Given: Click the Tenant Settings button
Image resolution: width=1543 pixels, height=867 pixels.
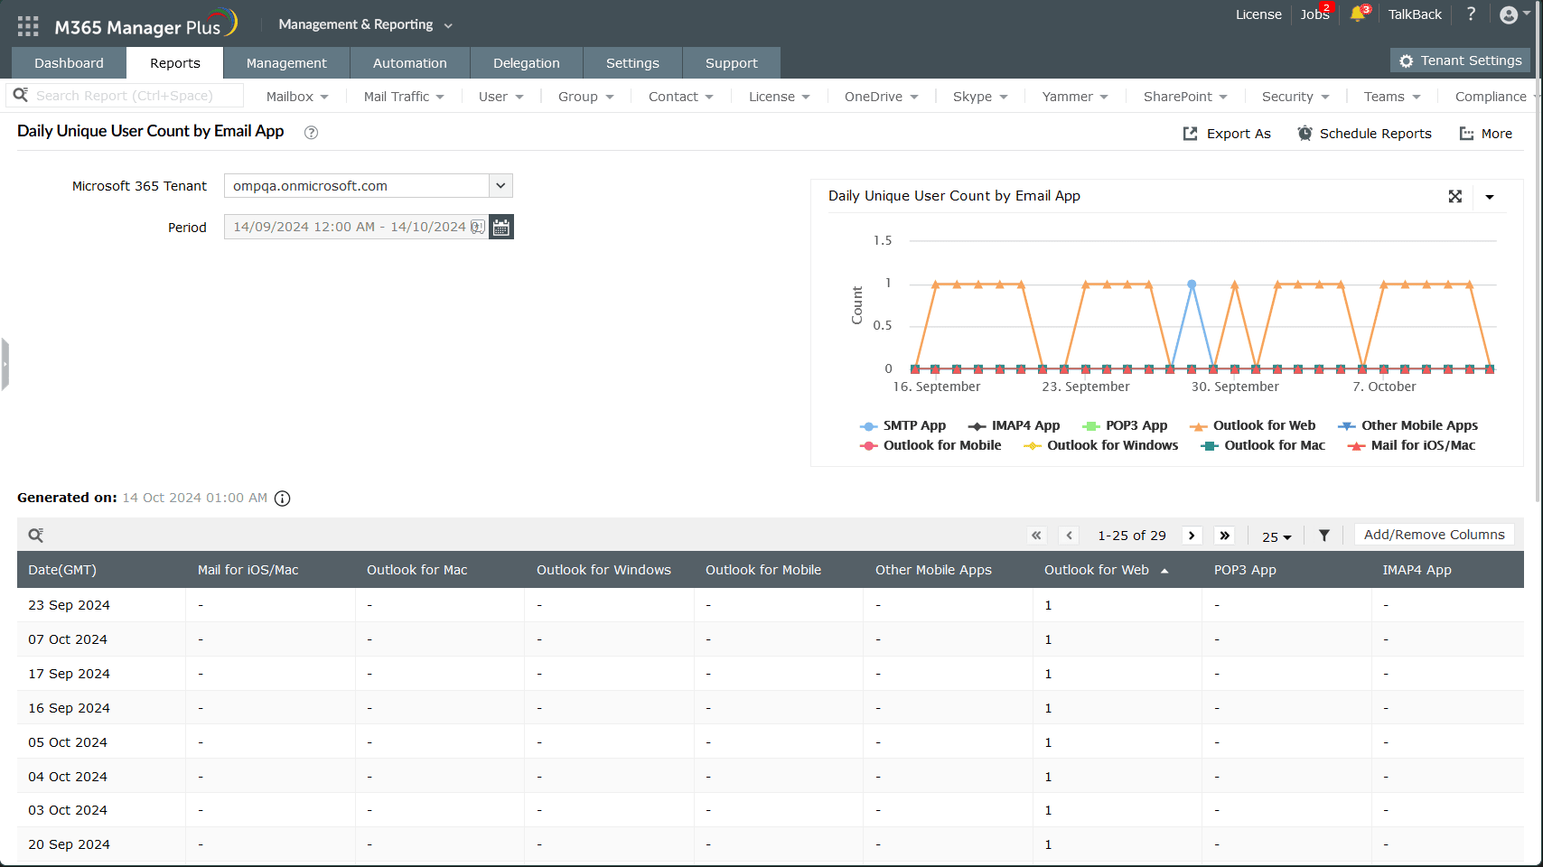Looking at the screenshot, I should (1461, 61).
